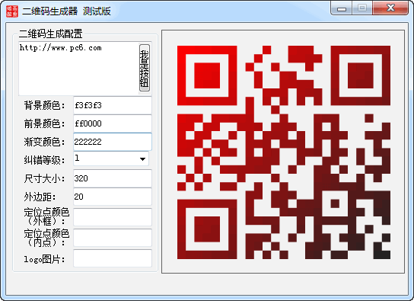Maximize the 二维码生成器 window
Image resolution: width=414 pixels, height=301 pixels.
tap(362, 8)
